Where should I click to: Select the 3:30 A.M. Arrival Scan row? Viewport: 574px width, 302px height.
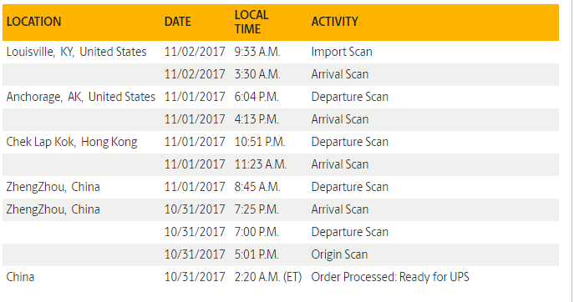281,74
